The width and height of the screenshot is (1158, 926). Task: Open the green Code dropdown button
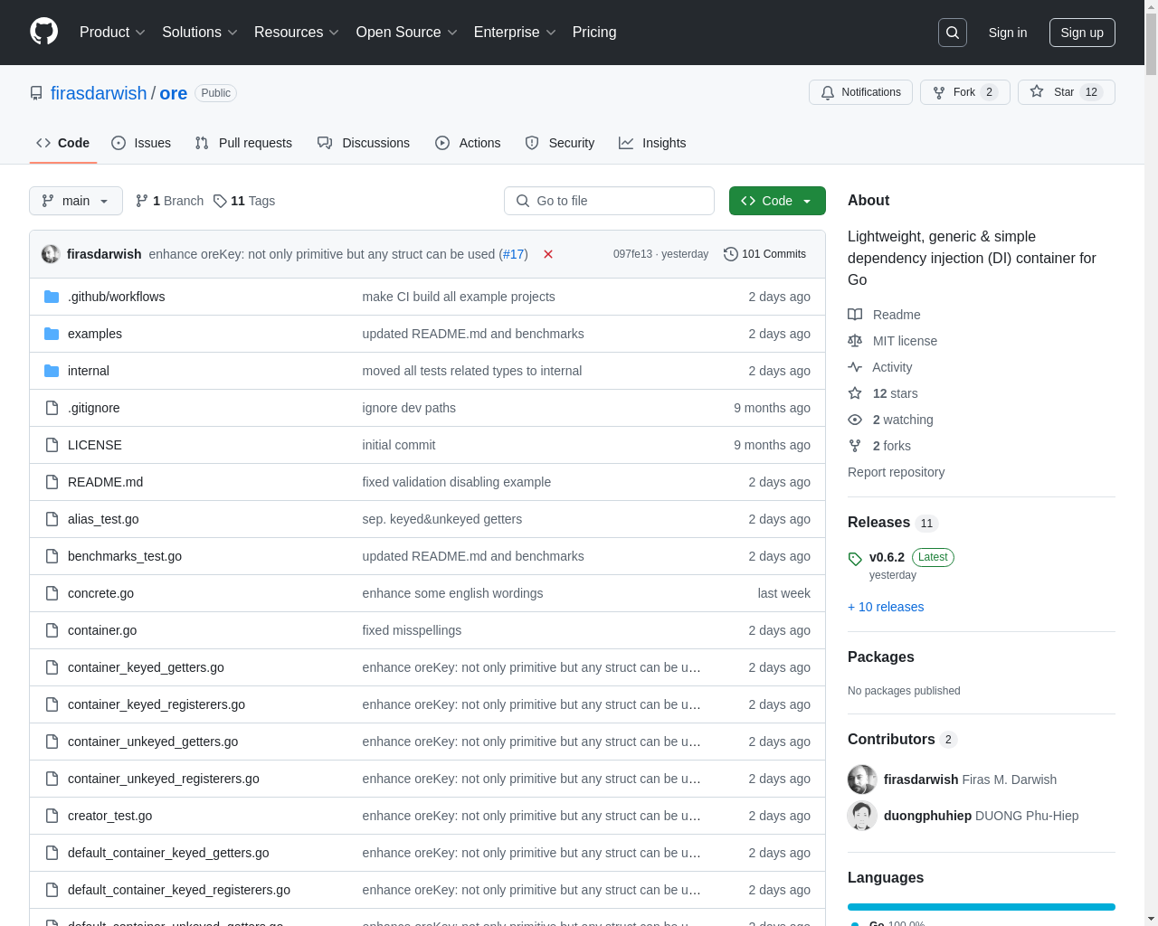777,201
